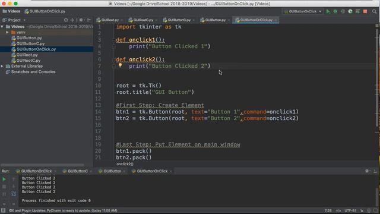Click the up arrow in Run panel
The width and height of the screenshot is (380, 214).
[14, 179]
